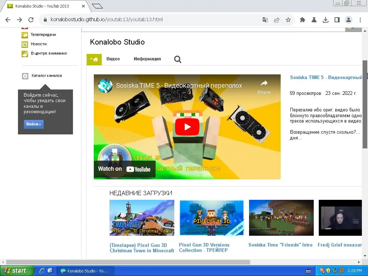Go back with the browser back arrow
The height and width of the screenshot is (276, 368).
(8, 20)
